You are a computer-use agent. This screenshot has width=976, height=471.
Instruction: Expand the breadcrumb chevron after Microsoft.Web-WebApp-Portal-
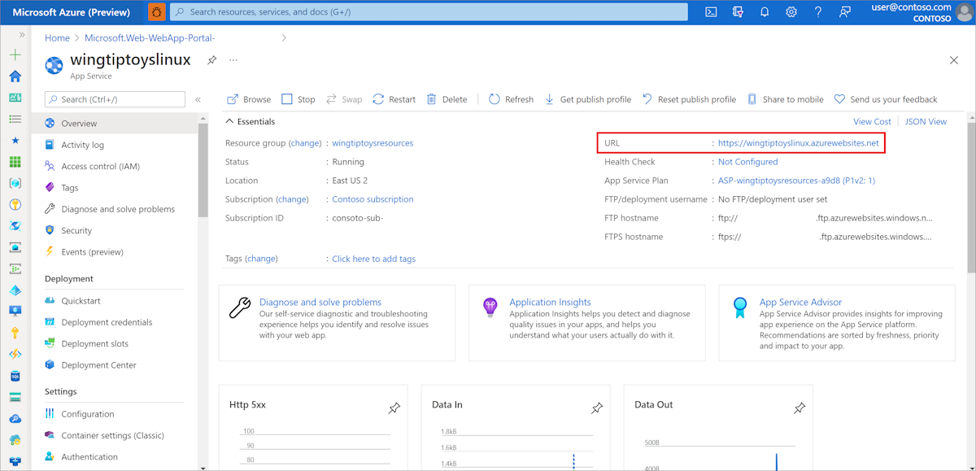tap(283, 37)
